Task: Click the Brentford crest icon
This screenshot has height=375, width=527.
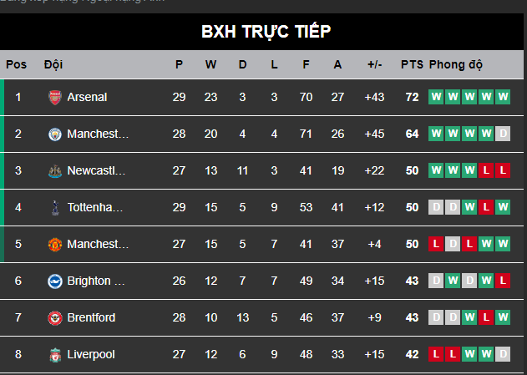Action: [x=55, y=318]
